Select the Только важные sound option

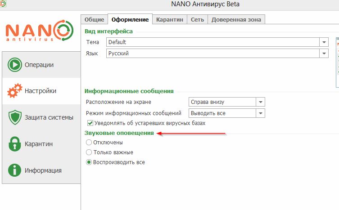tap(89, 152)
